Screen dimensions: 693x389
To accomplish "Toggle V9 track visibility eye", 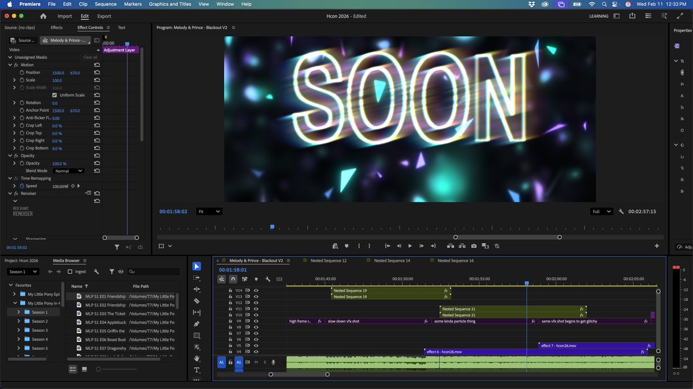I will (256, 321).
